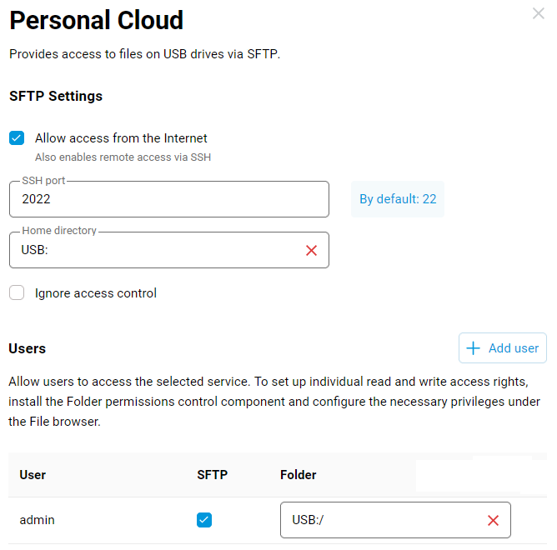Select the admin user row name
The height and width of the screenshot is (550, 557).
click(37, 520)
